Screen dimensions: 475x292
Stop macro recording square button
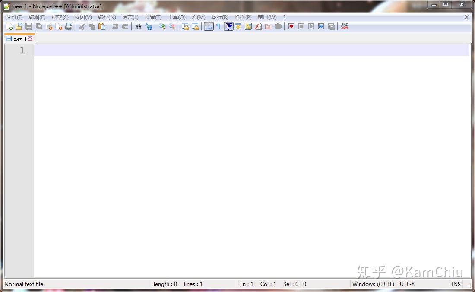[x=301, y=26]
